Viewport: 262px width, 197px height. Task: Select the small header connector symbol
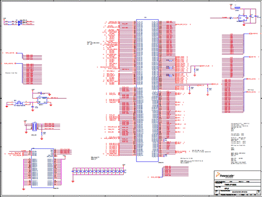(34, 126)
